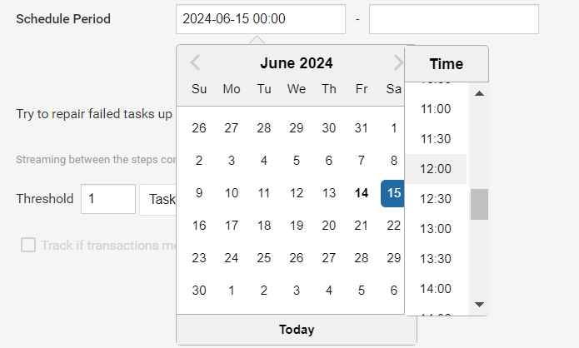
Task: Choose June 22 on the calendar
Action: click(x=393, y=226)
